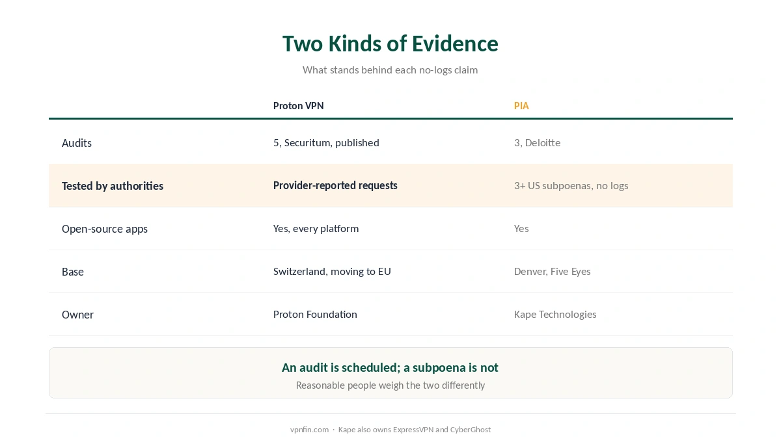
Task: Select the 'Tested by authorities' row label
Action: point(113,186)
